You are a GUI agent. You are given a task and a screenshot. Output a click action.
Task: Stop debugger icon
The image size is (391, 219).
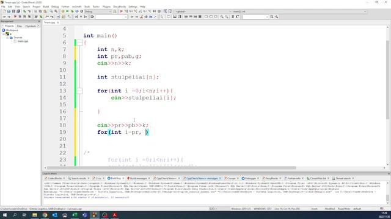[159, 12]
